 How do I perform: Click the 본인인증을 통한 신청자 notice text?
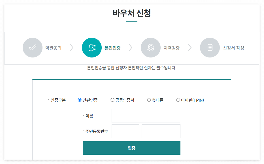[131, 68]
